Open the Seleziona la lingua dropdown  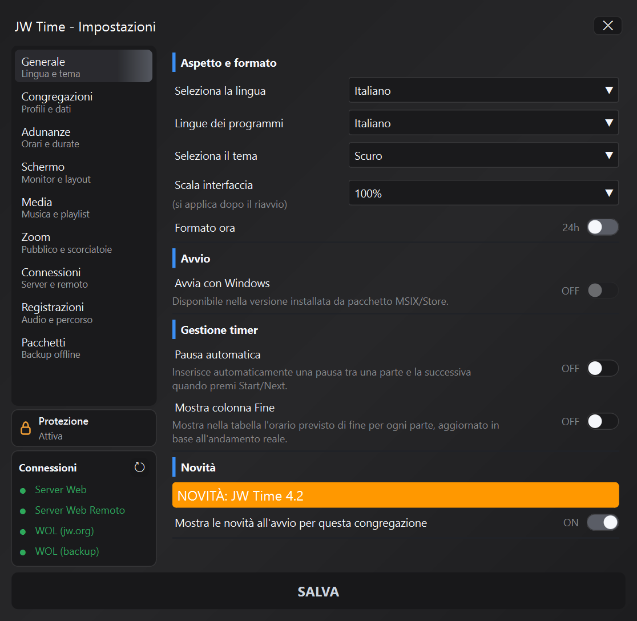pyautogui.click(x=483, y=90)
